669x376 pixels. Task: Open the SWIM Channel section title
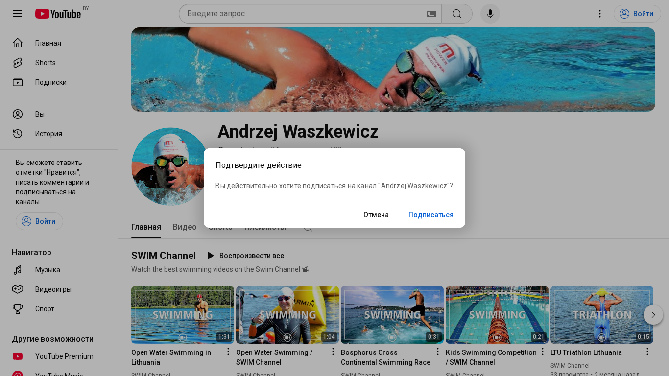point(164,256)
